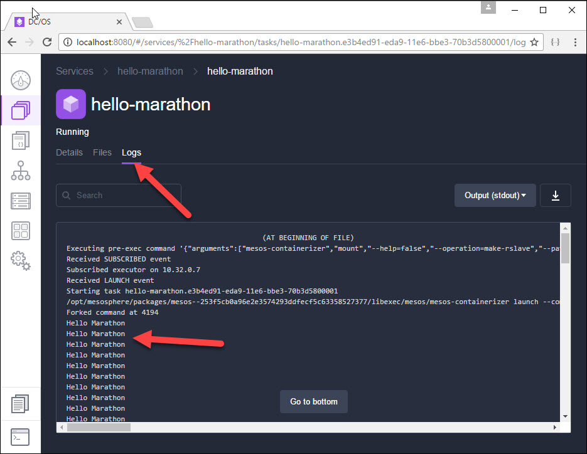This screenshot has height=454, width=587.
Task: Click the search magnifier icon
Action: tap(67, 195)
